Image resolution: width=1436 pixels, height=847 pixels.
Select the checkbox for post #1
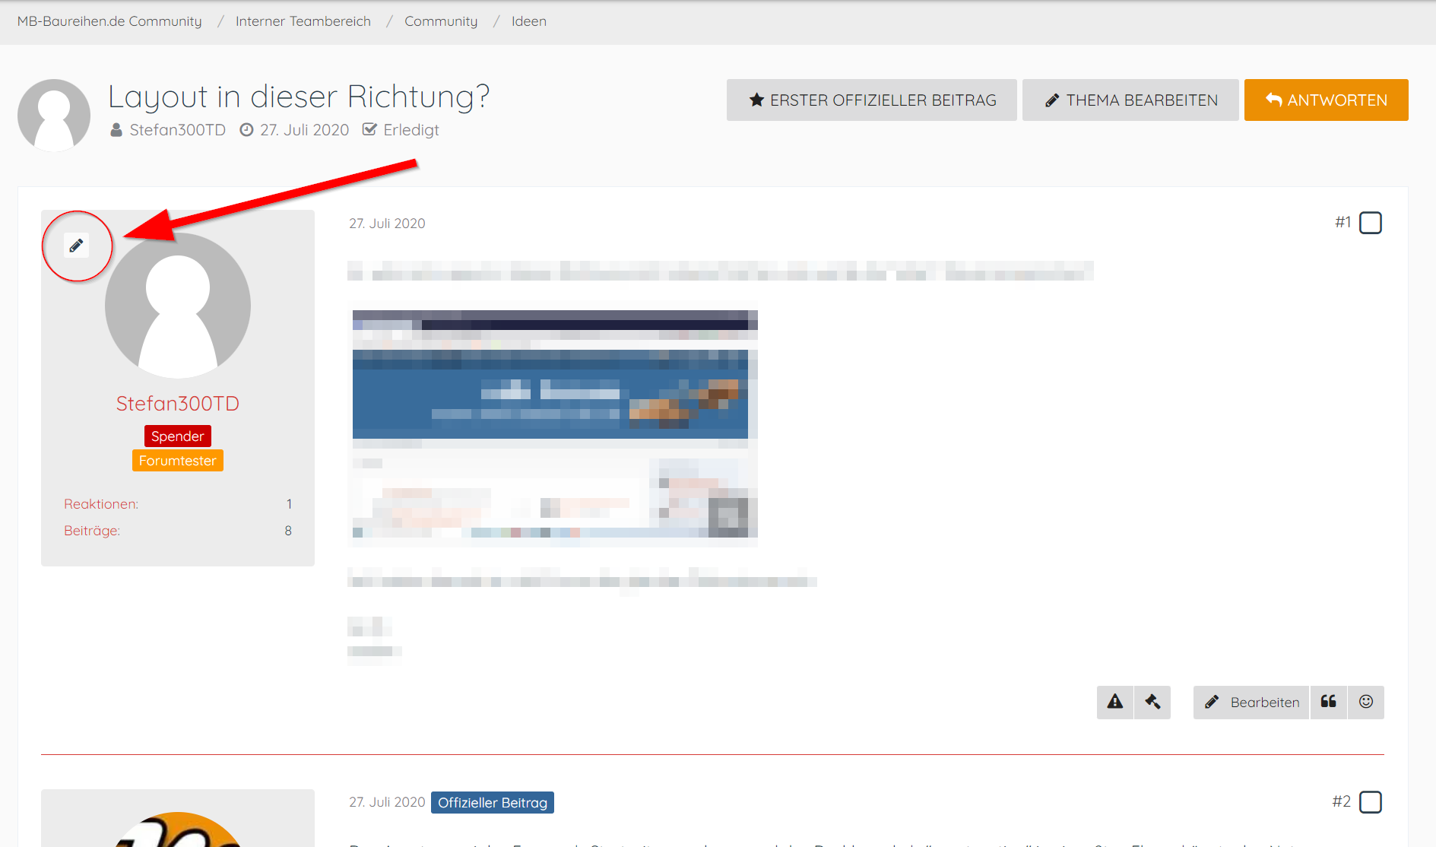[x=1370, y=223]
